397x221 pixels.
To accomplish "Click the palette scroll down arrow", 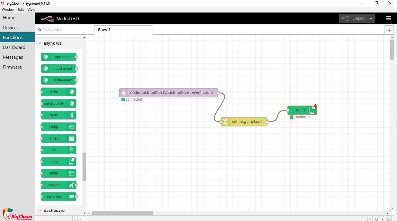I will pos(85,213).
